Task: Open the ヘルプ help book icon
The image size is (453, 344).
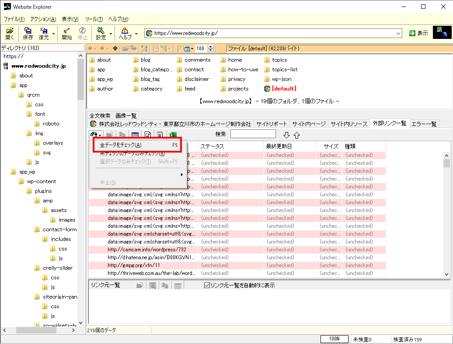Action: click(x=125, y=34)
